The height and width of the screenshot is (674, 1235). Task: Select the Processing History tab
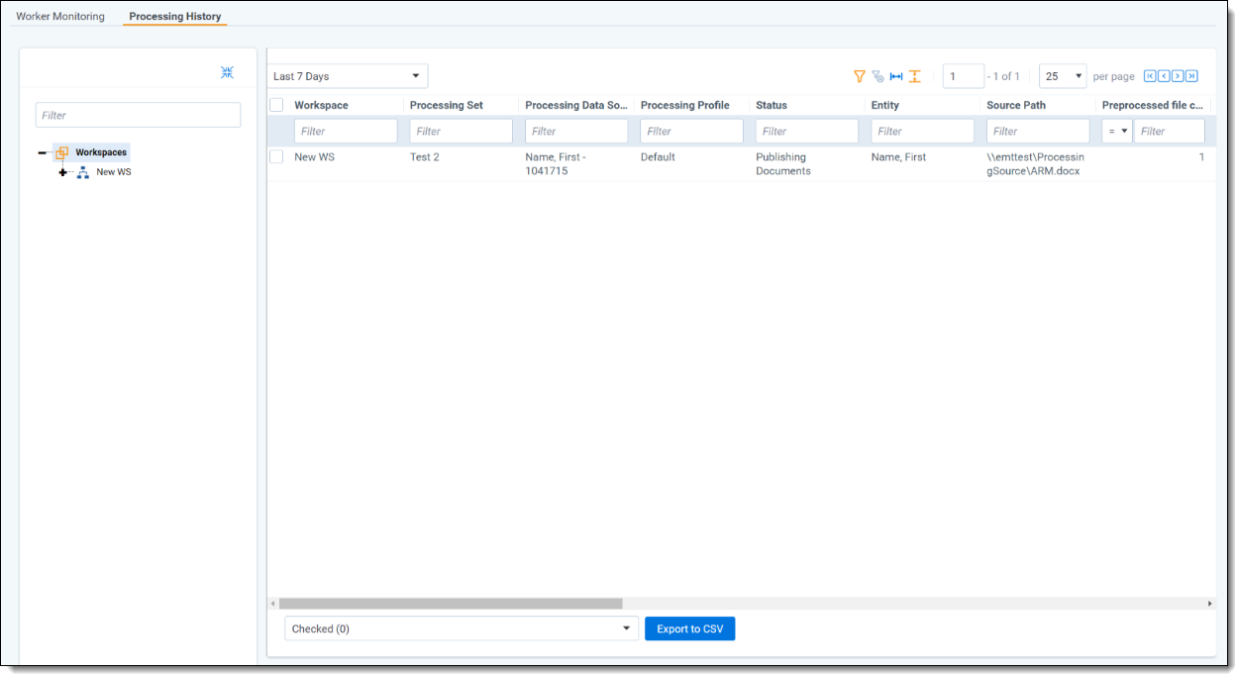(174, 17)
